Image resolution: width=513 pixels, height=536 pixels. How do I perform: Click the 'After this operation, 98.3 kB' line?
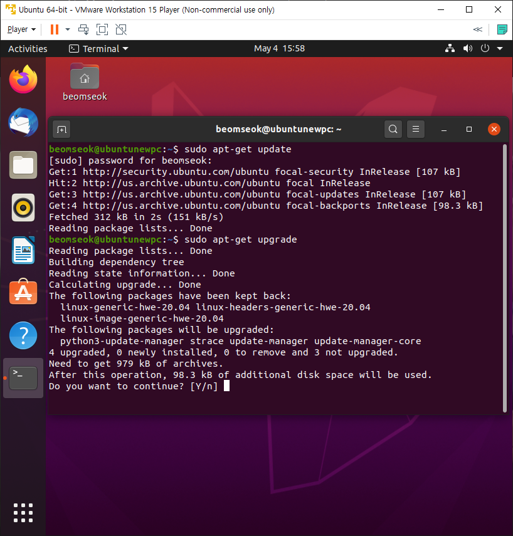coord(240,375)
